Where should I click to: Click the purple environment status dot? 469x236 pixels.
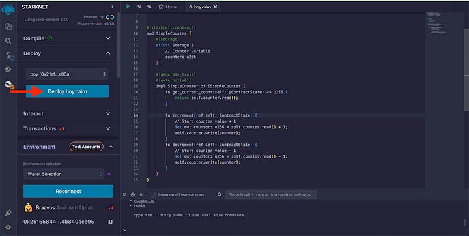(x=109, y=174)
